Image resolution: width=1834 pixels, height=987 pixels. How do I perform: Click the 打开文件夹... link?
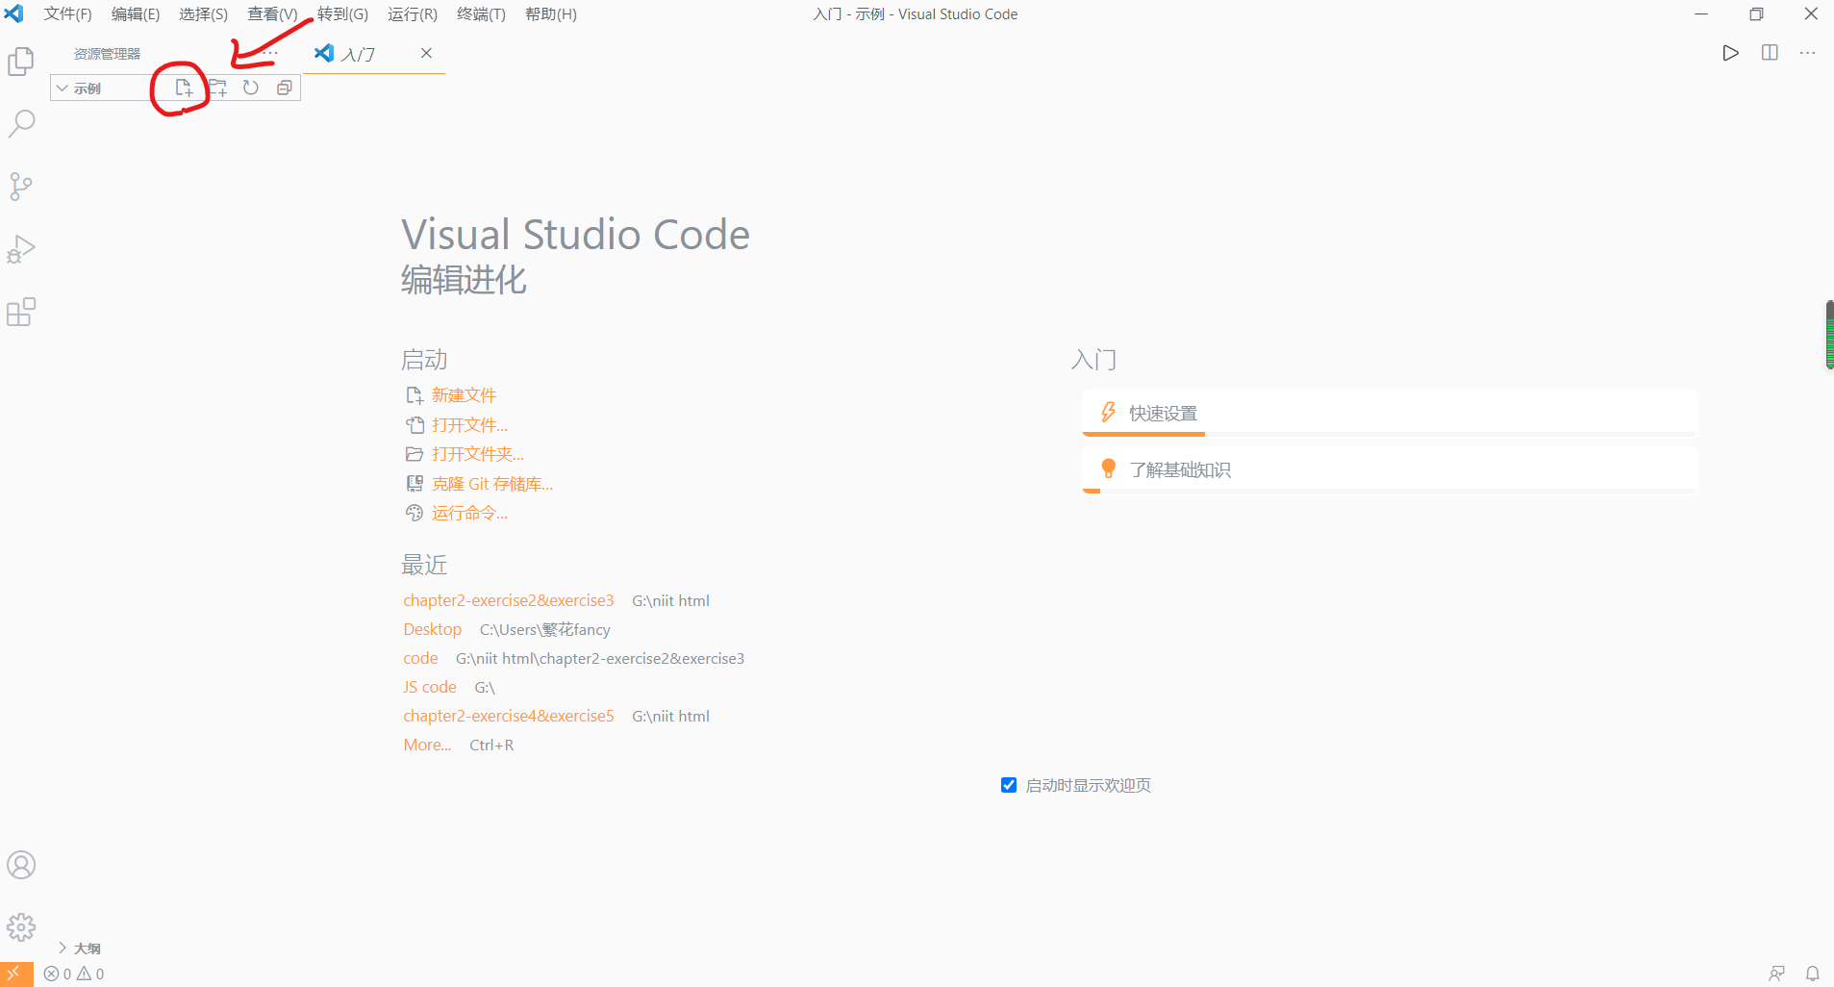coord(478,454)
